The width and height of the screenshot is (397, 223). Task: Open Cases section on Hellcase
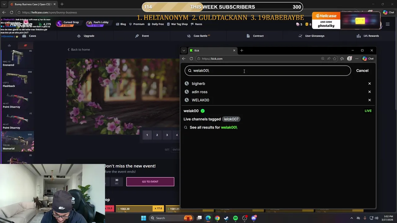point(29,36)
